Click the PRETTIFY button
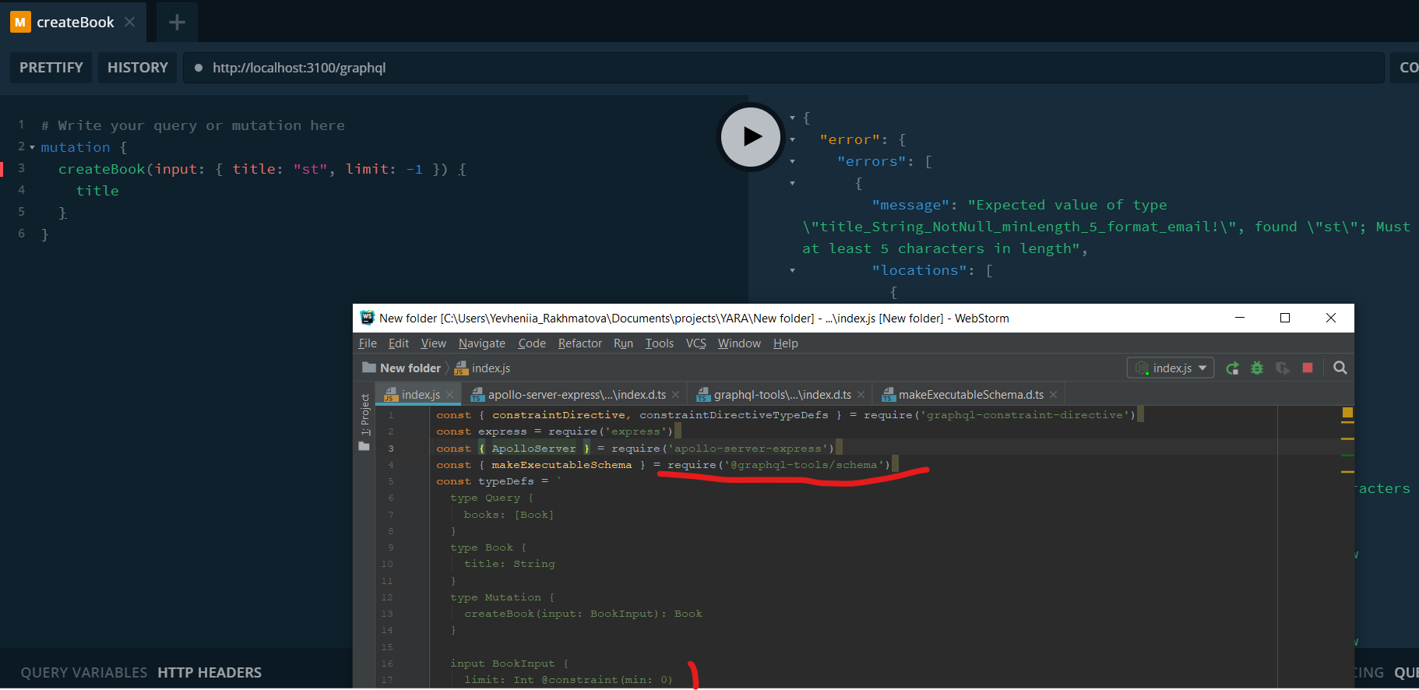 point(51,68)
